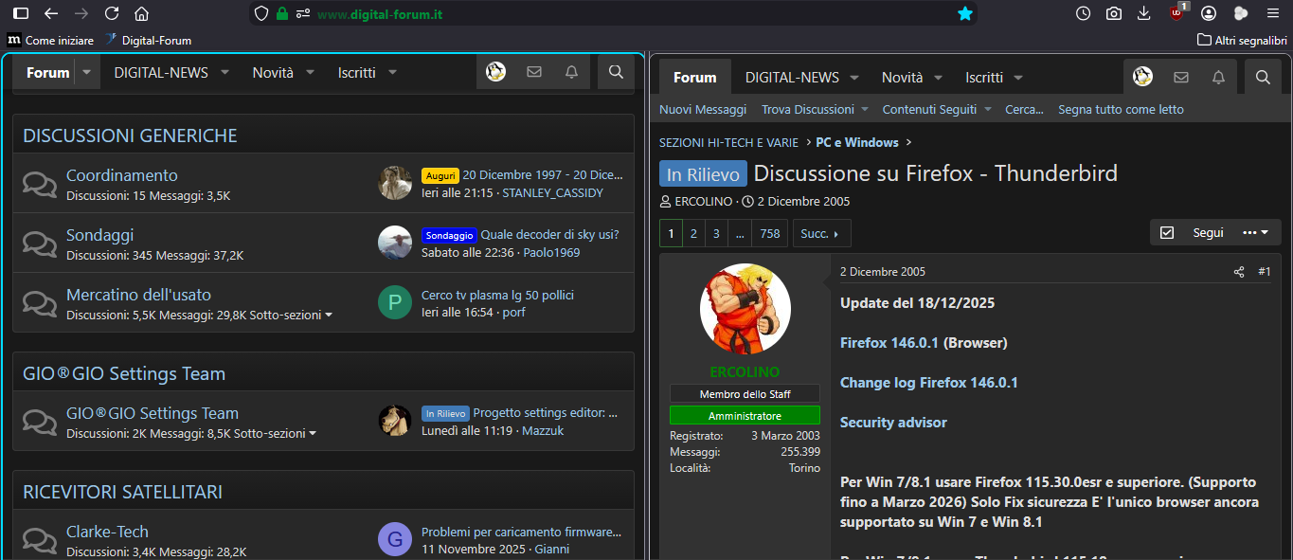
Task: Go to page 2 of the thread
Action: click(693, 233)
